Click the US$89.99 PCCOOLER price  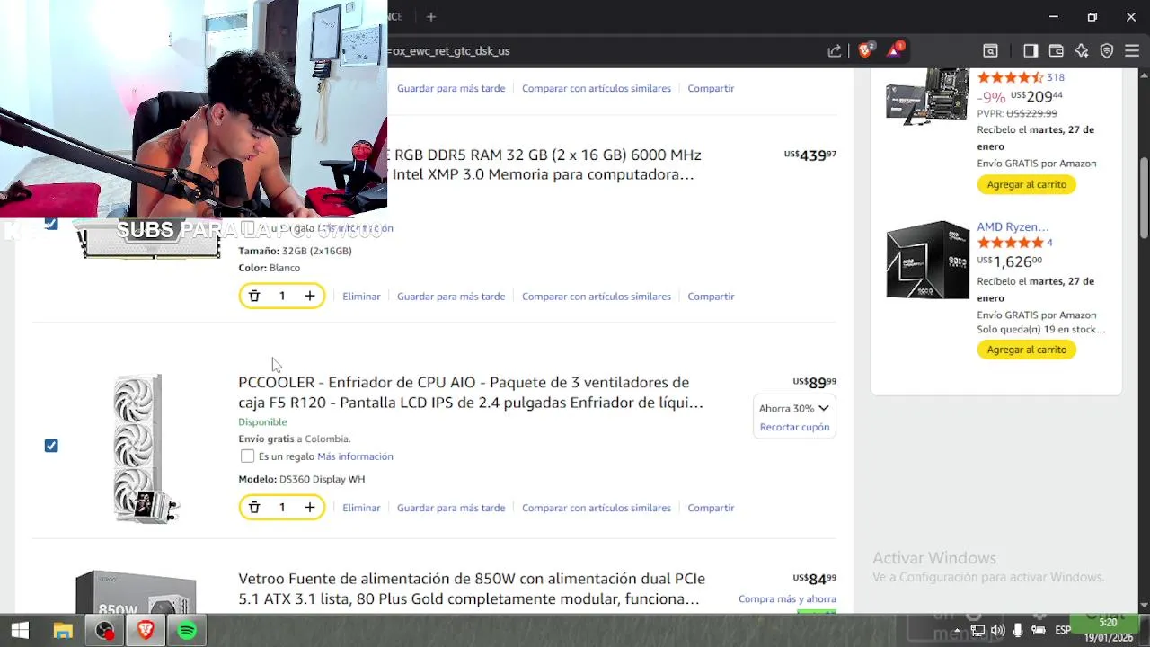814,383
